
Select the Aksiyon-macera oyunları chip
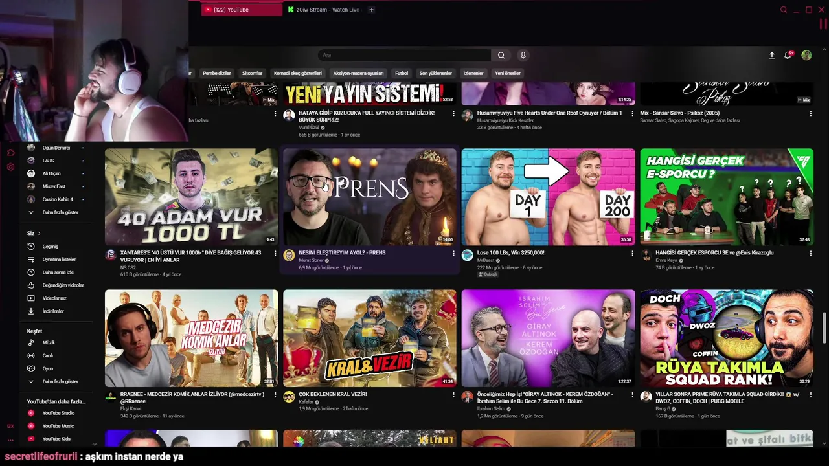point(358,73)
